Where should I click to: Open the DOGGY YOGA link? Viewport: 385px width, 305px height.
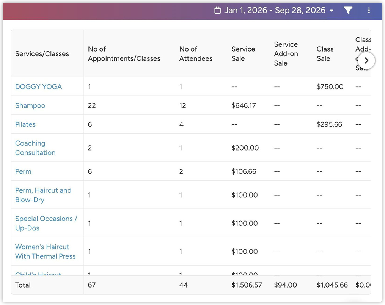(x=39, y=87)
